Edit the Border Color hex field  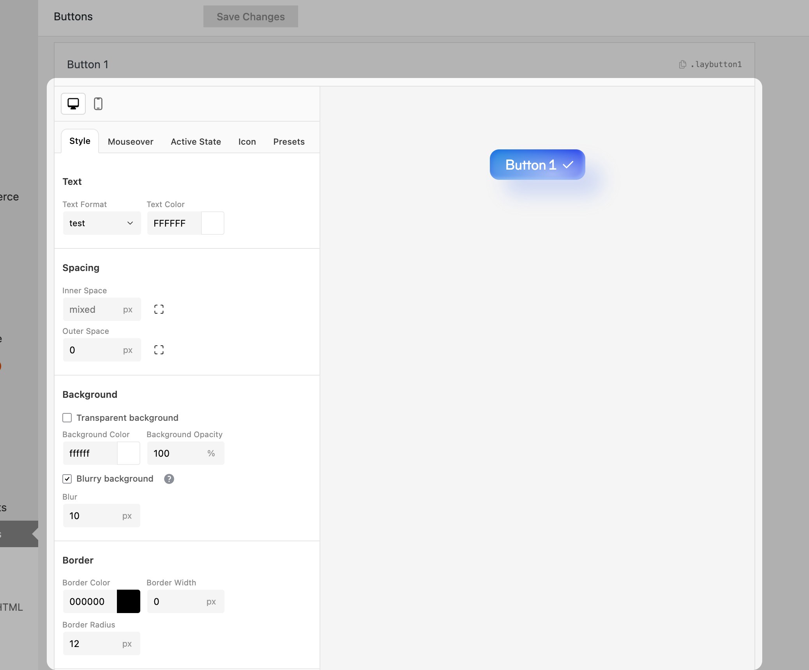[x=90, y=601]
